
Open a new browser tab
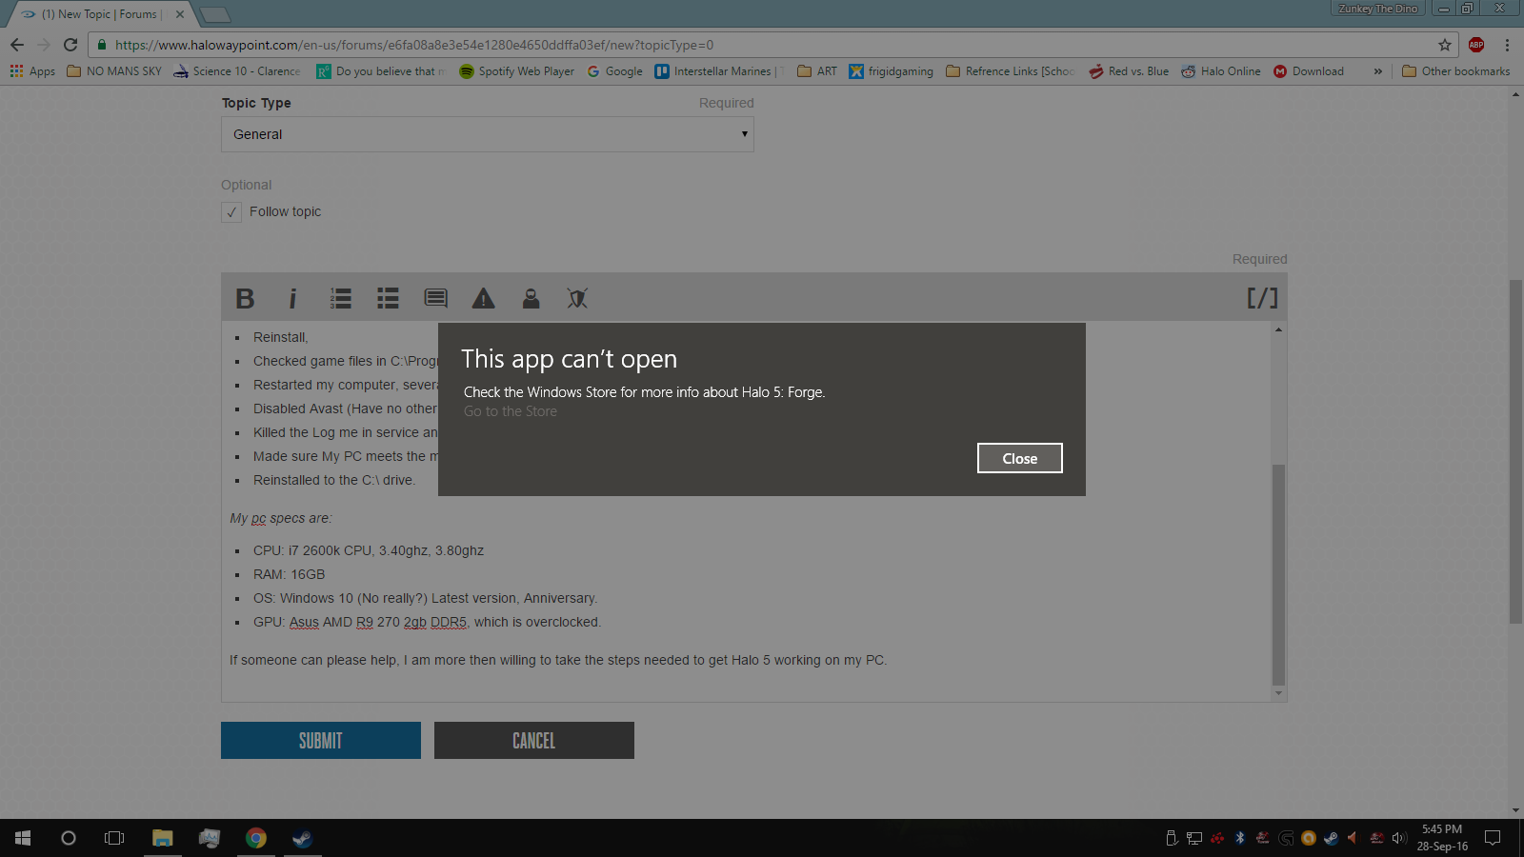click(x=214, y=14)
